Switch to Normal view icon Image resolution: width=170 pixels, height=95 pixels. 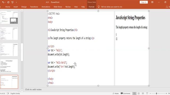point(134,93)
